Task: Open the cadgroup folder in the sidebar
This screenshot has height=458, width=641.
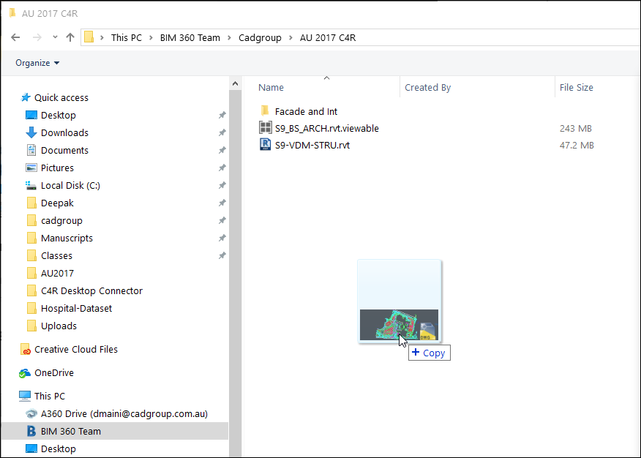Action: tap(61, 221)
